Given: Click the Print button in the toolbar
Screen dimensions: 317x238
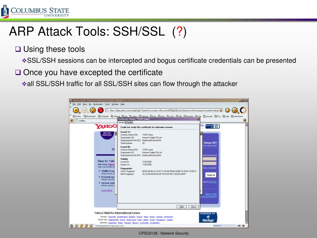Looking at the screenshot, I should coord(234,110).
